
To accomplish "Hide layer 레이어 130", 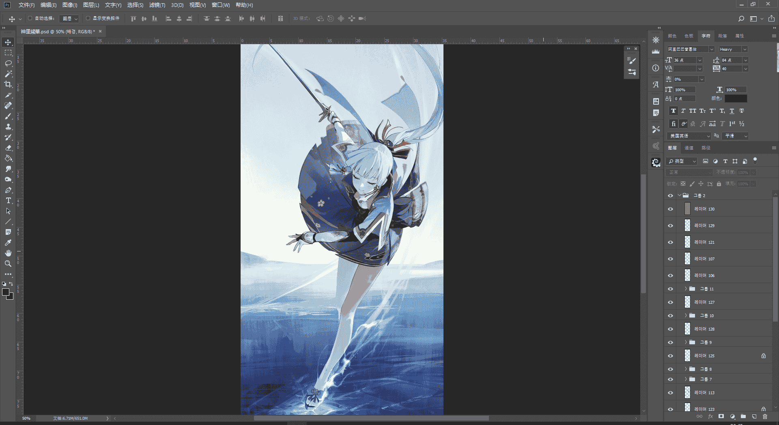I will [670, 209].
